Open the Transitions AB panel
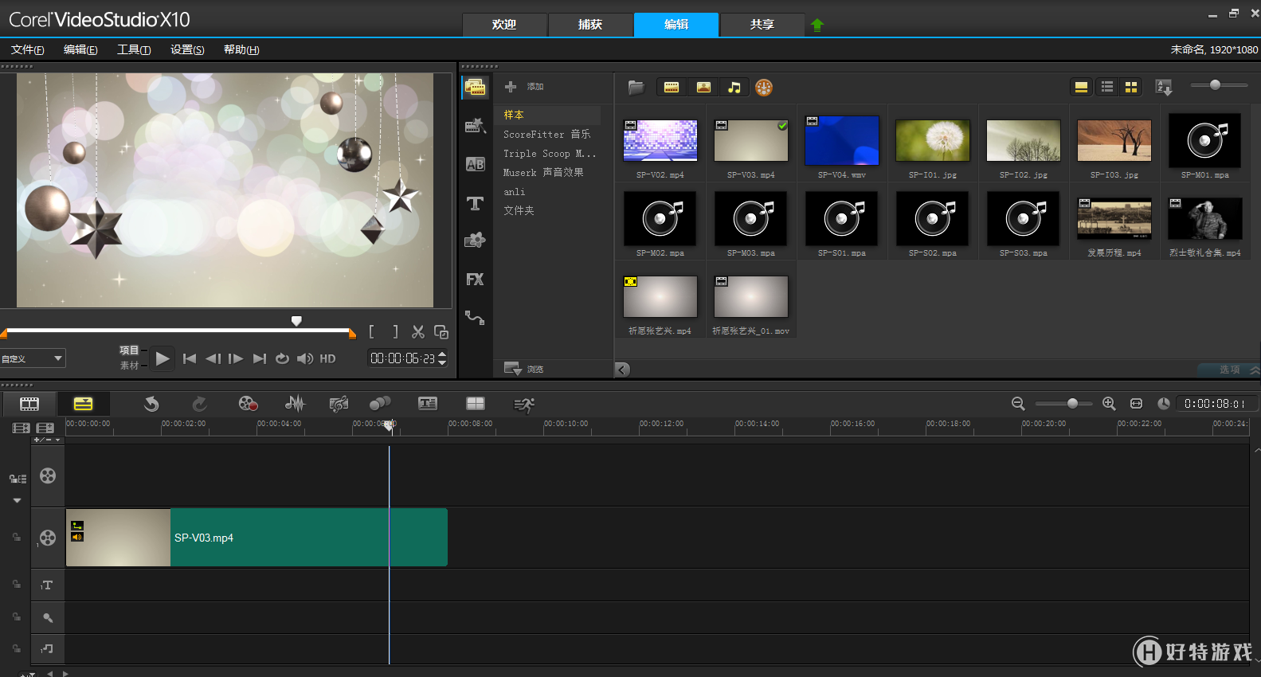 (x=476, y=164)
